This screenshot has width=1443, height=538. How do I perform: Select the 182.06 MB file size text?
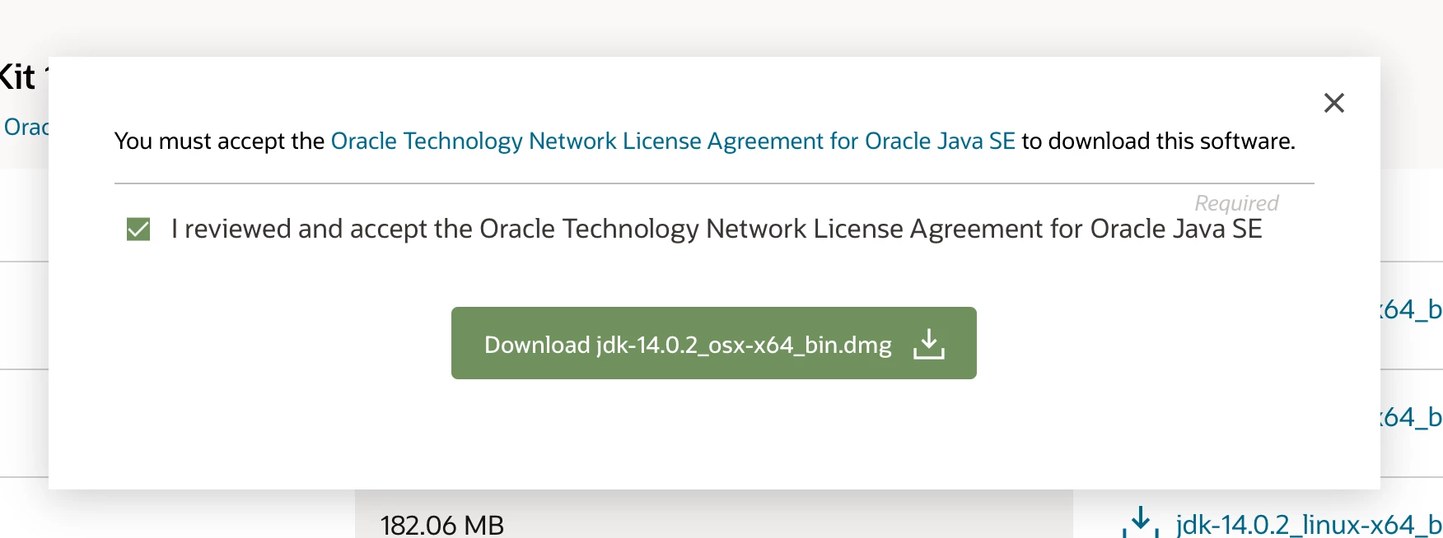tap(442, 524)
